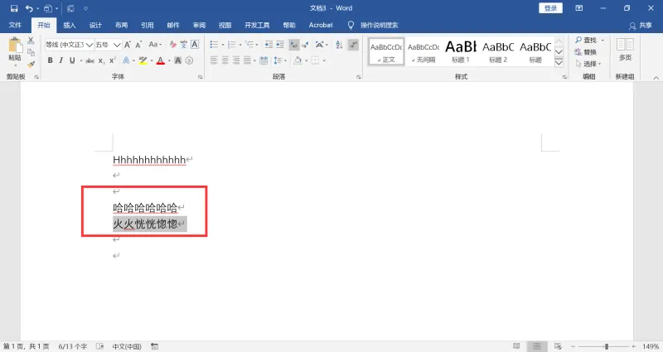Toggle left-to-right text direction
The image size is (663, 352).
[293, 45]
